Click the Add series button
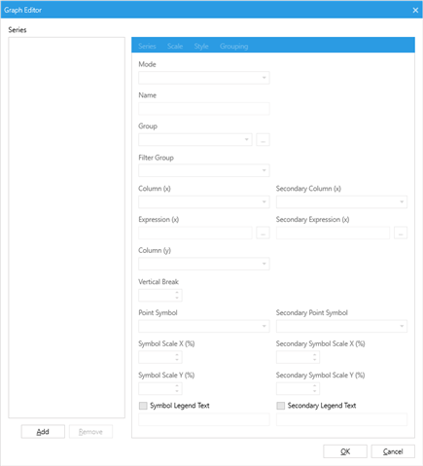Viewport: 423px width, 466px height. pos(43,432)
